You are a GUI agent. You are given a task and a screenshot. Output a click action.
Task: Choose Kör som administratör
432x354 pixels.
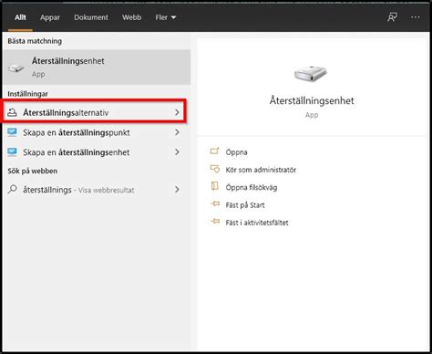click(261, 170)
